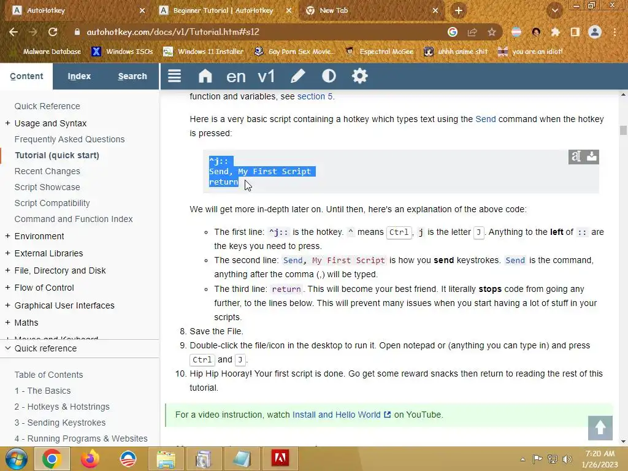Expand File, Directory and Disk

7,270
